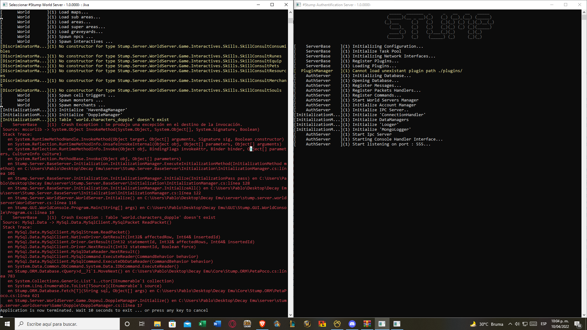Open the Windows Start menu
The height and width of the screenshot is (330, 587).
tap(7, 324)
